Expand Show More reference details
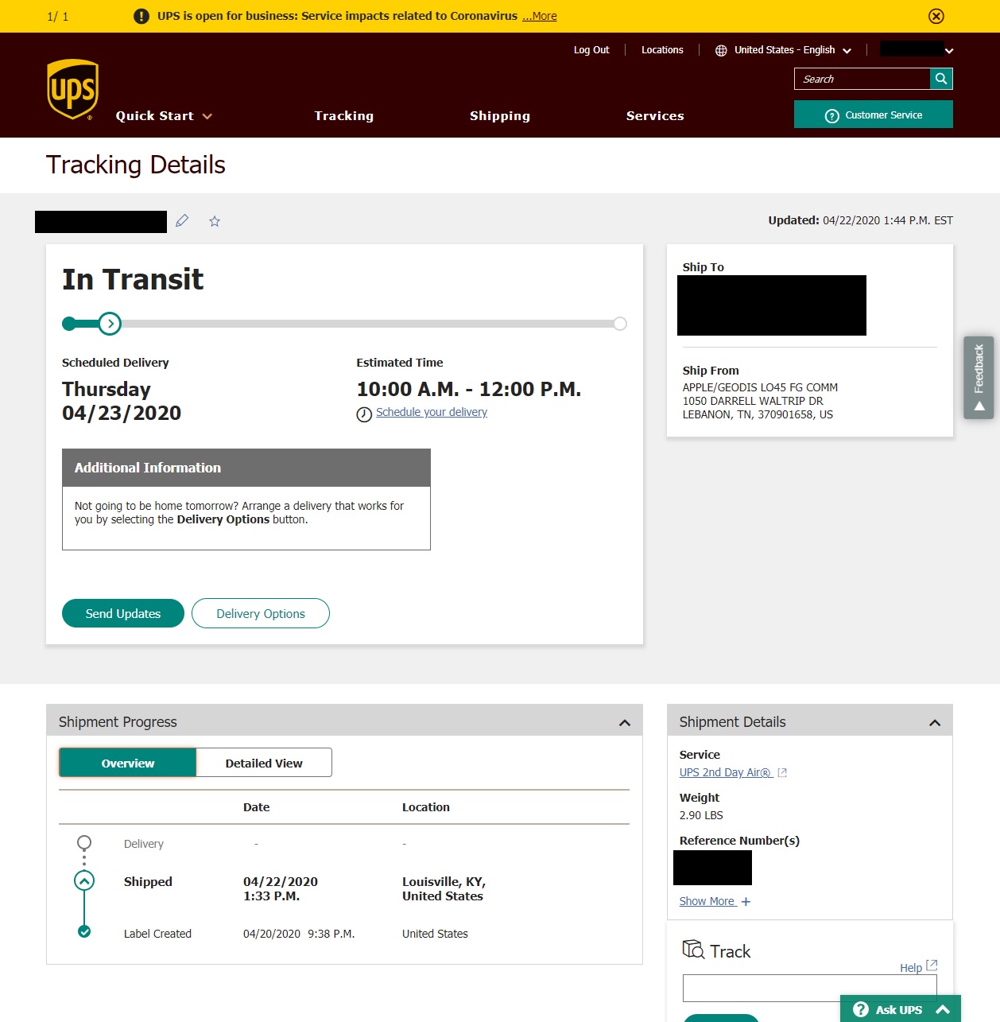The image size is (1000, 1022). click(715, 901)
